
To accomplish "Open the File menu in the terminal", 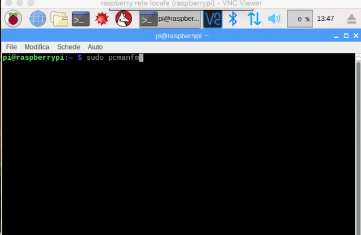I will (x=11, y=47).
